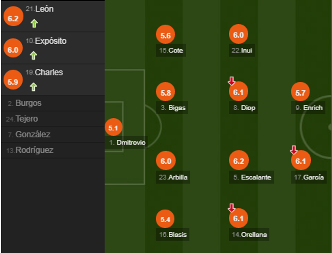332x253 pixels.
Task: Select unused substitute Burgos from bench list
Action: tap(28, 103)
